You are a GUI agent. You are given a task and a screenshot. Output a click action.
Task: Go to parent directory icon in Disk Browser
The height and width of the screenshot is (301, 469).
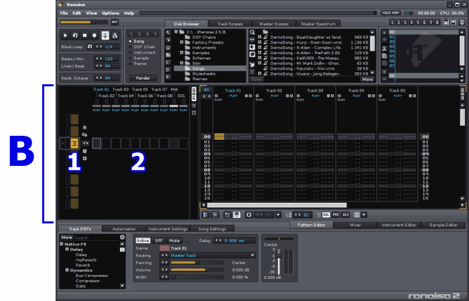pyautogui.click(x=168, y=33)
